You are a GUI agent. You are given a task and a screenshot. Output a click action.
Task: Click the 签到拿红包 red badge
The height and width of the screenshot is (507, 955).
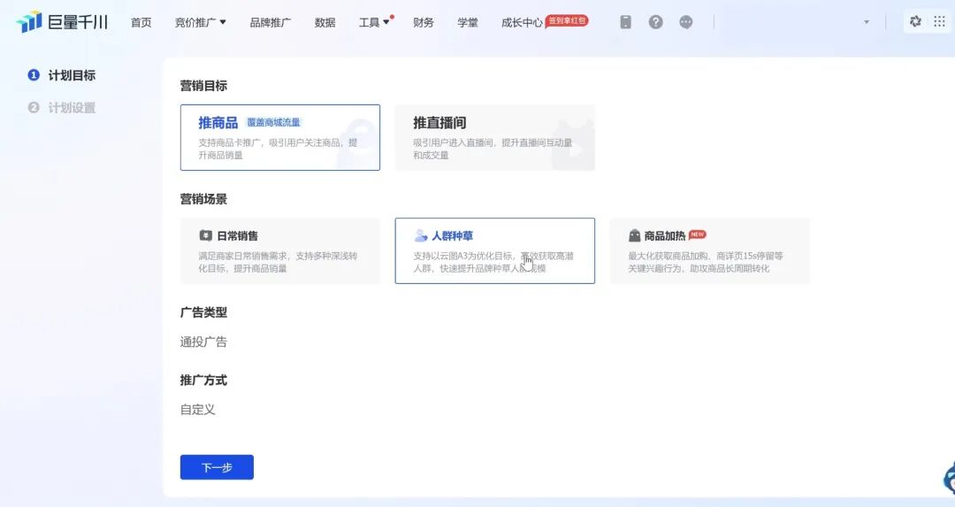[x=567, y=20]
